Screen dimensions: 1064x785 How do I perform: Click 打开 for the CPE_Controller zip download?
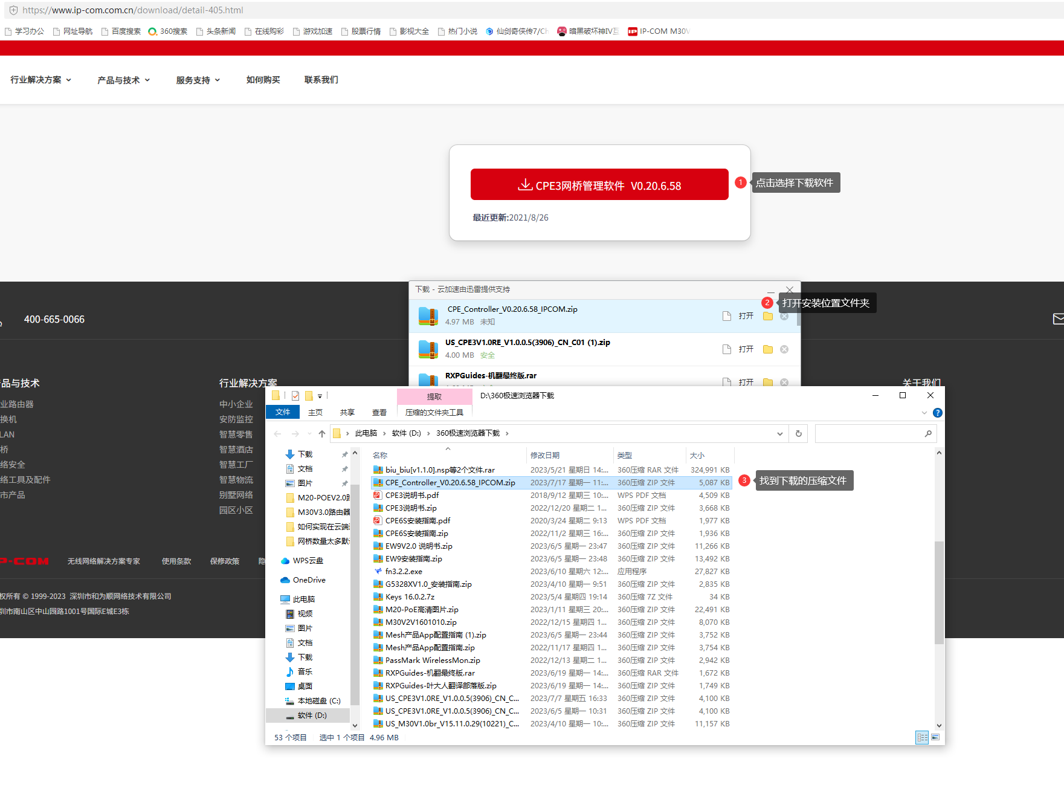746,316
